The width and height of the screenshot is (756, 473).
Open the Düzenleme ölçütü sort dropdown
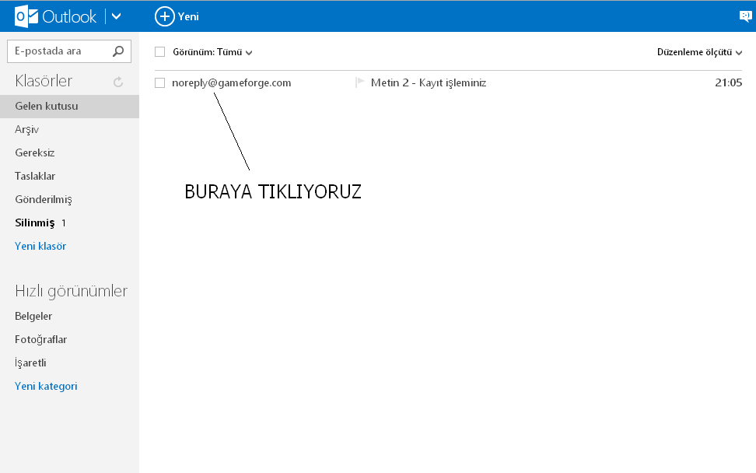pyautogui.click(x=699, y=52)
